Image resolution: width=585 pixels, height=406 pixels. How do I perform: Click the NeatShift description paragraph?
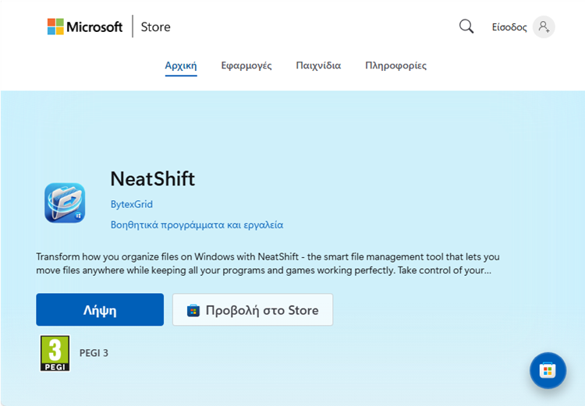click(x=268, y=263)
